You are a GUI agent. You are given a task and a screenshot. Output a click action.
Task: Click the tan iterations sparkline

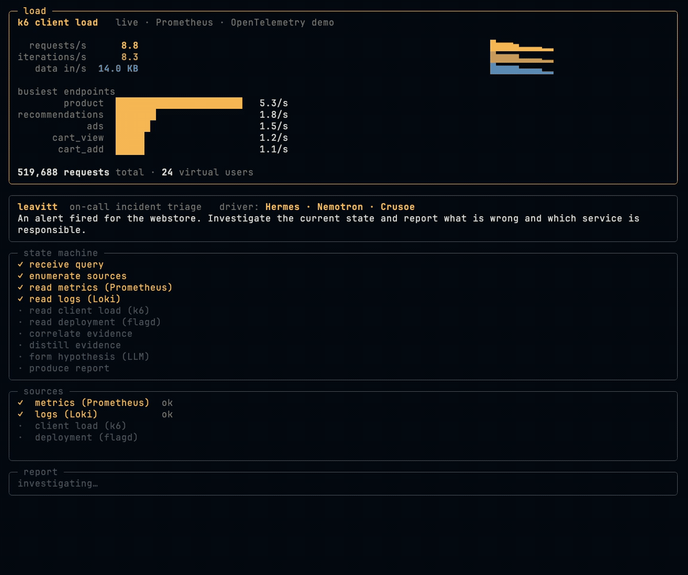pos(522,57)
